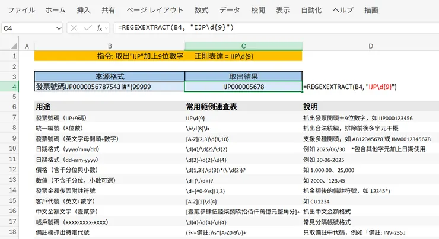Select result cell IJP000005678
The height and width of the screenshot is (239, 439).
(243, 87)
